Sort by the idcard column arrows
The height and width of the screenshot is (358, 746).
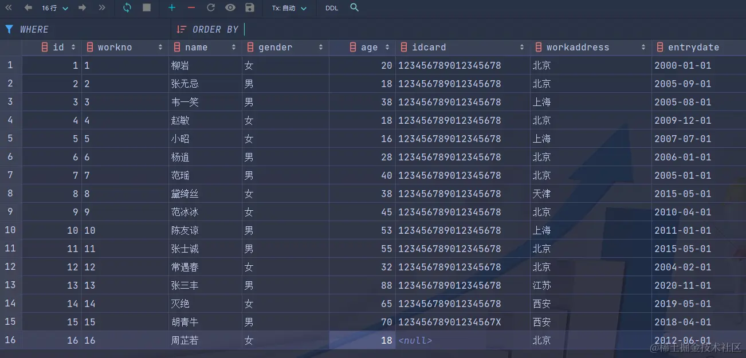[522, 48]
